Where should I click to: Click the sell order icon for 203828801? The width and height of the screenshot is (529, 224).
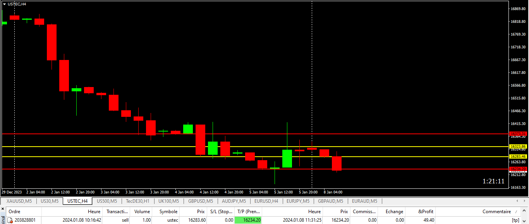point(10,220)
